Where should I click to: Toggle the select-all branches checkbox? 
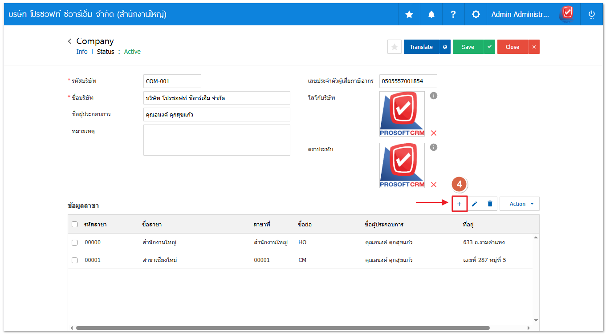click(74, 225)
